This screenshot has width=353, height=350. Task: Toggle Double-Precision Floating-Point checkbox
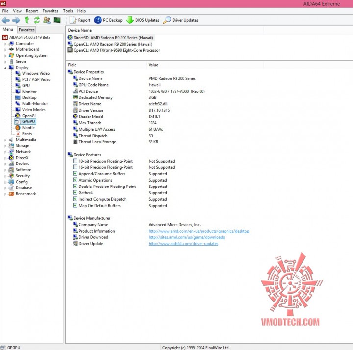tap(75, 186)
